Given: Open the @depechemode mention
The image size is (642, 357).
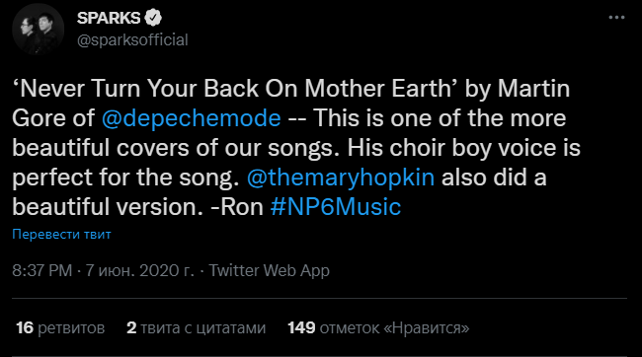Looking at the screenshot, I should pos(192,118).
